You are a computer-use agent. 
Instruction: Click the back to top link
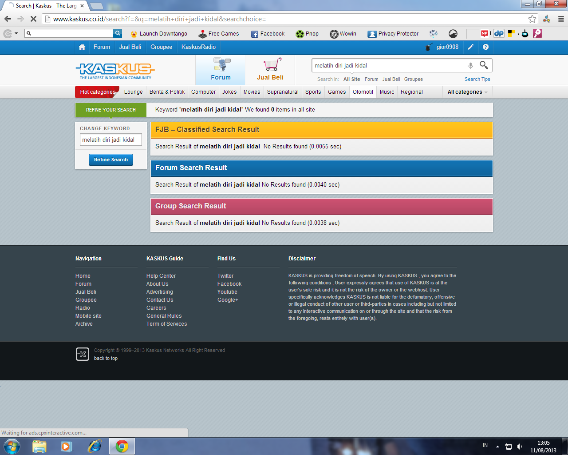coord(106,358)
